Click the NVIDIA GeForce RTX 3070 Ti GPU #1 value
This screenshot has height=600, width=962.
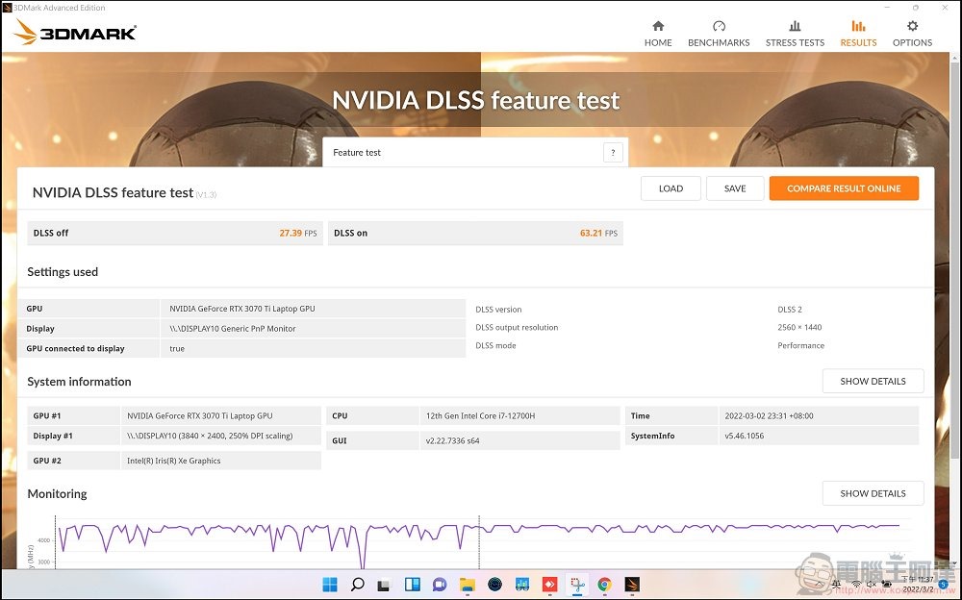[x=199, y=416]
